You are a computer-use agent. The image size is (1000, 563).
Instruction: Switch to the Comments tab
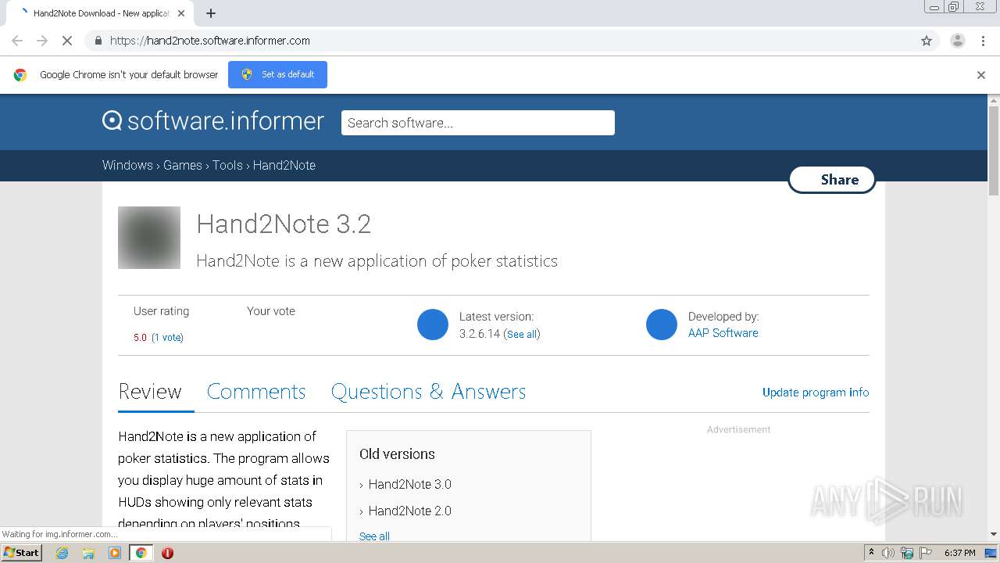click(256, 392)
